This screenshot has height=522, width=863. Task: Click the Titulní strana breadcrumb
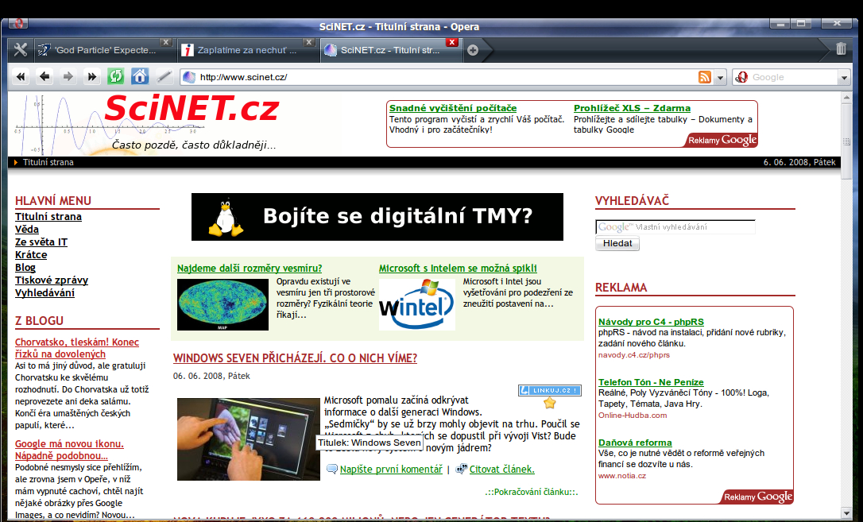tap(48, 162)
